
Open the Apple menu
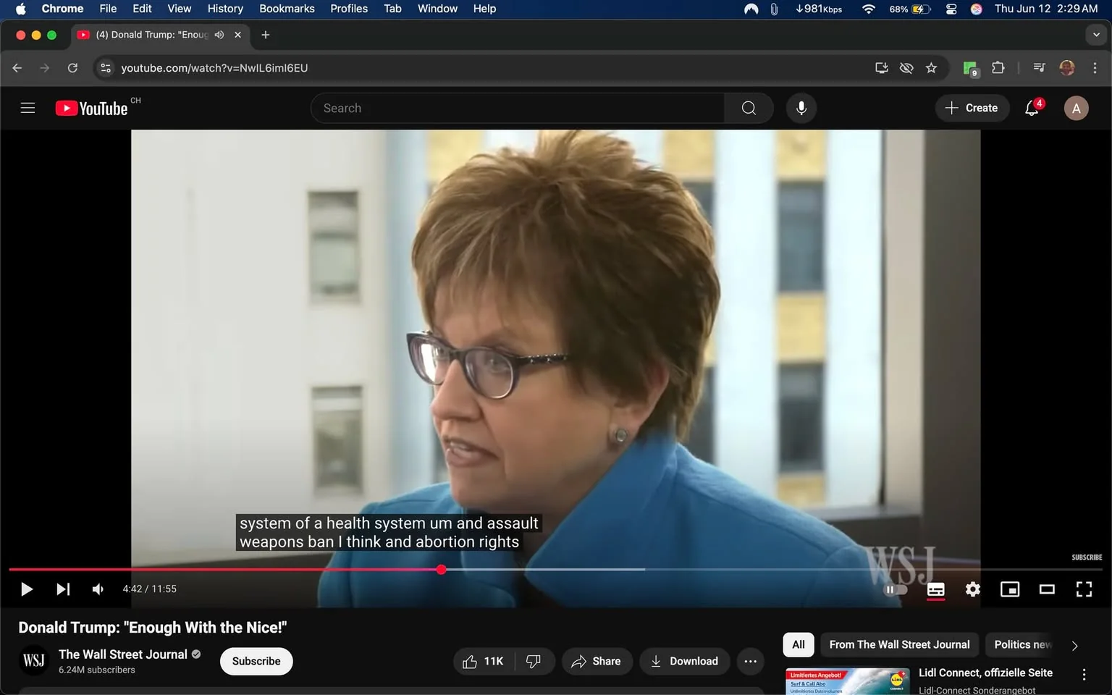[20, 9]
